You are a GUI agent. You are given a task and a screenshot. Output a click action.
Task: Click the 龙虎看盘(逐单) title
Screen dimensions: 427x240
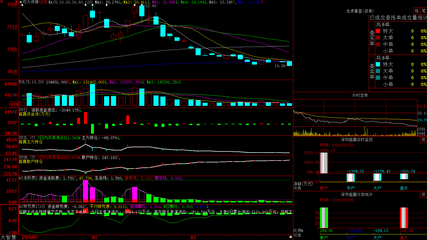pyautogui.click(x=360, y=11)
